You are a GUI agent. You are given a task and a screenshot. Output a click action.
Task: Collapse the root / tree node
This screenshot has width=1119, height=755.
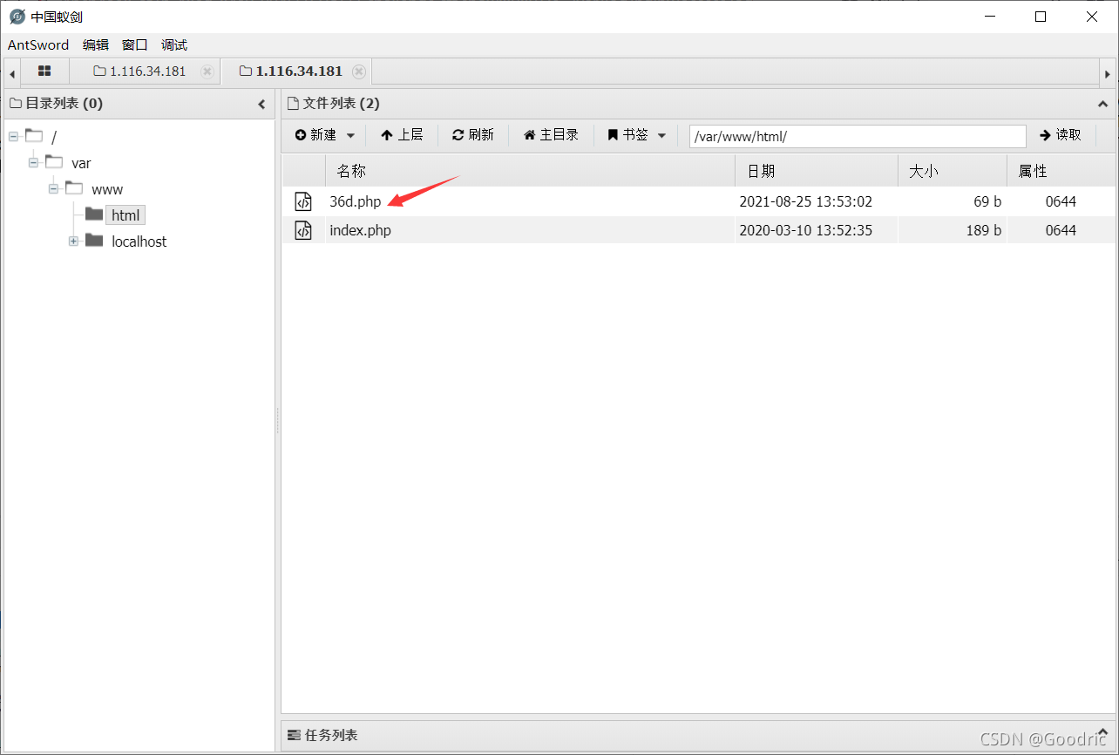coord(13,136)
